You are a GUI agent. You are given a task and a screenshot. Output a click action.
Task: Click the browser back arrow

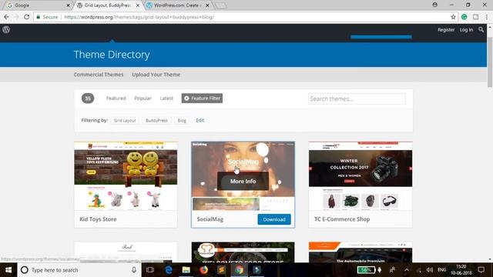click(7, 17)
